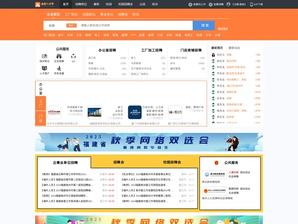Image resolution: width=298 pixels, height=224 pixels.
Task: Open 公招 in the top navigation
Action: pos(142,4)
